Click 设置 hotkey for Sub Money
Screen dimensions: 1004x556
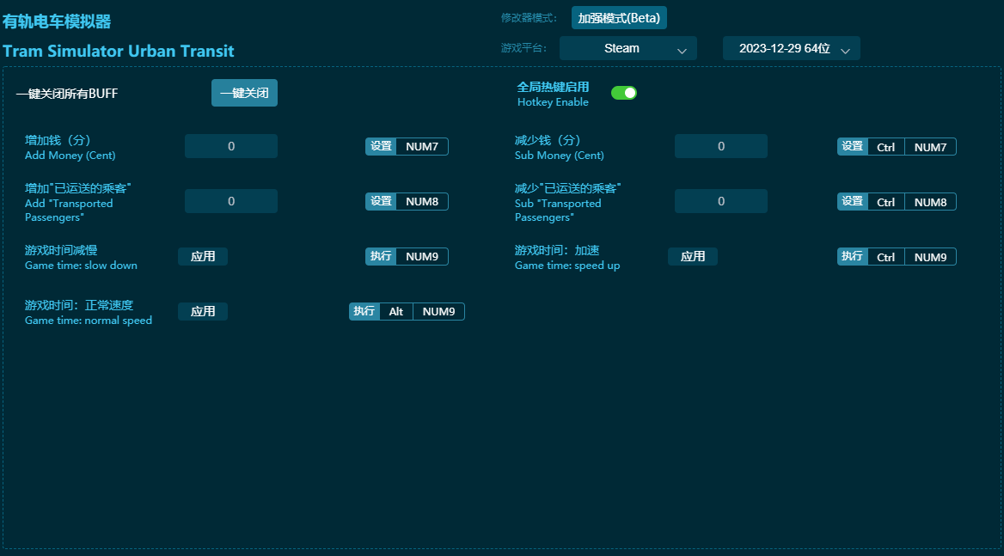coord(852,147)
